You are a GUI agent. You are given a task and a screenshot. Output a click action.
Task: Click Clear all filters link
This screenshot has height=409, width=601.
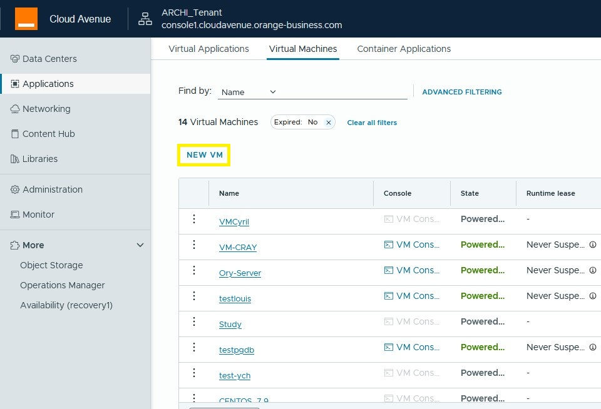(372, 123)
